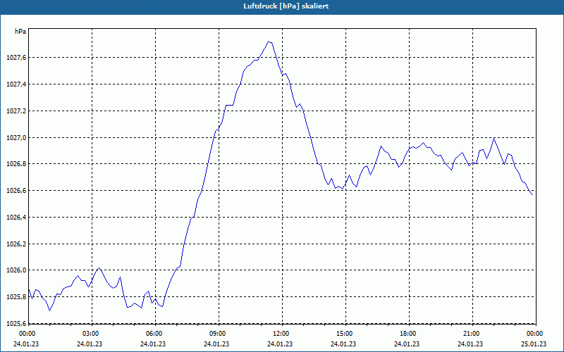Click the 1025,8 y-axis label
The height and width of the screenshot is (352, 564).
pyautogui.click(x=16, y=297)
